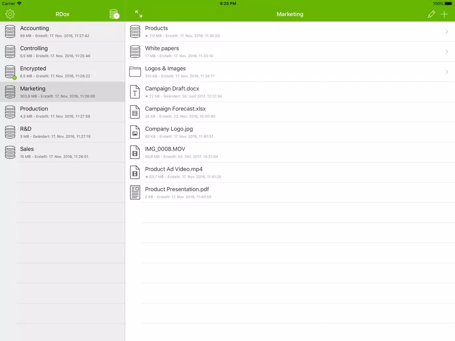The width and height of the screenshot is (455, 341).
Task: Tap the 9:25 PM clock
Action: point(228,4)
